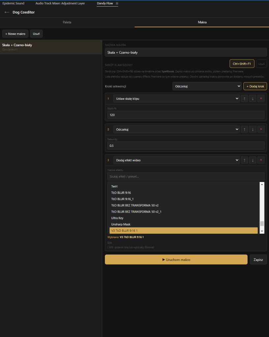Switch to the Makra tab
Image resolution: width=269 pixels, height=337 pixels.
[202, 22]
